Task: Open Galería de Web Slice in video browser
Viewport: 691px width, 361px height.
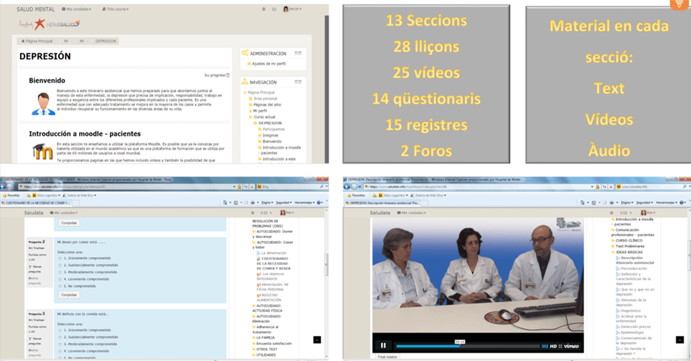Action: tap(429, 195)
